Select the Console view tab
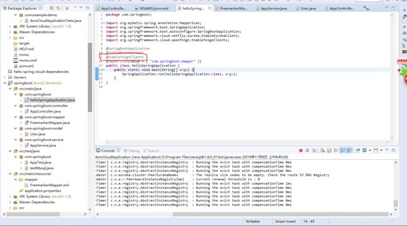This screenshot has height=226, width=407. [108, 150]
